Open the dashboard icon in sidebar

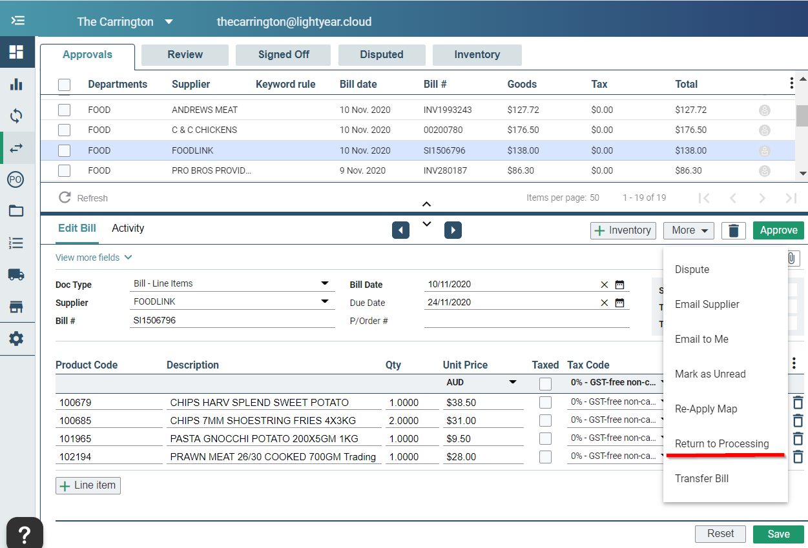click(x=16, y=52)
